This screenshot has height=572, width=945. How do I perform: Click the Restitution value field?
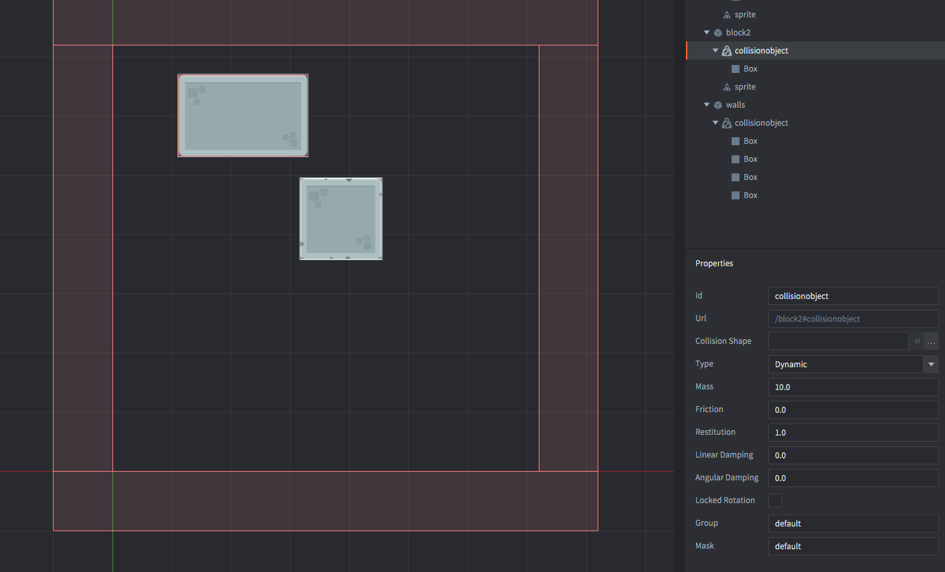[853, 432]
